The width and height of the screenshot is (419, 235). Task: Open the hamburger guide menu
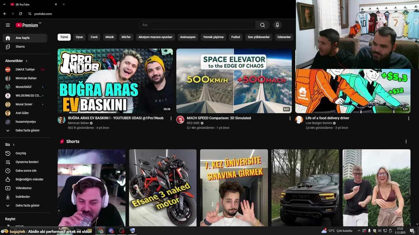click(x=8, y=25)
